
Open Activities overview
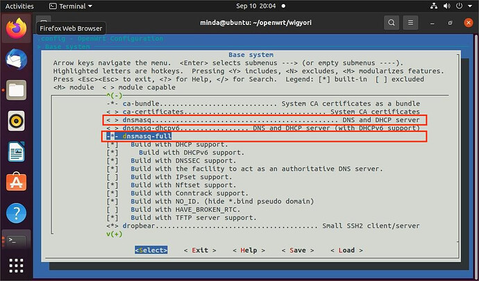(19, 6)
